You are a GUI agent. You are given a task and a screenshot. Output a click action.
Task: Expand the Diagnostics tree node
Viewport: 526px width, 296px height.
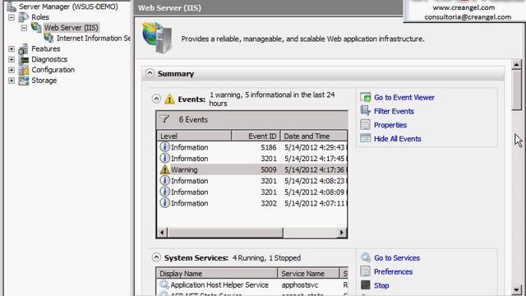click(12, 59)
